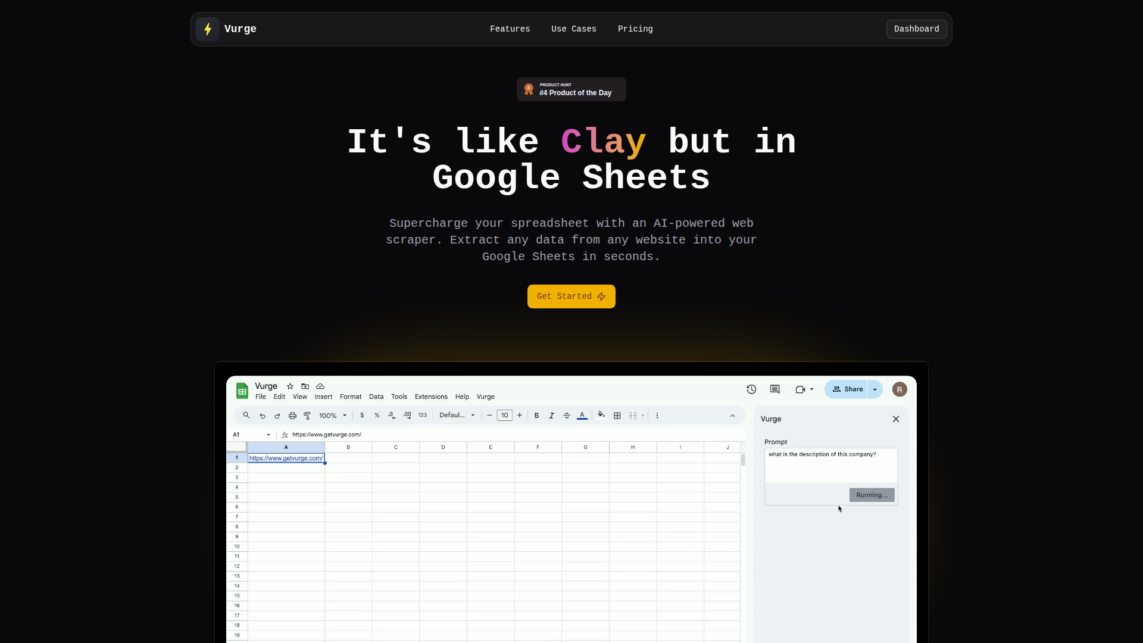The height and width of the screenshot is (643, 1143).
Task: Click the strikethrough formatting icon
Action: pos(567,416)
